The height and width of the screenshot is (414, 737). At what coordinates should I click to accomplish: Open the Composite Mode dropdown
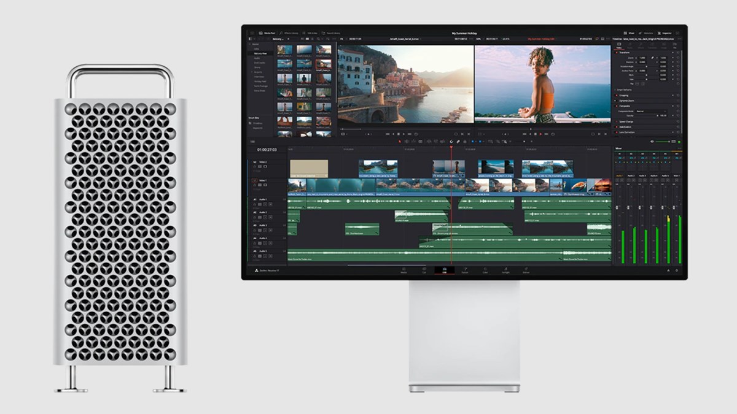(x=651, y=111)
